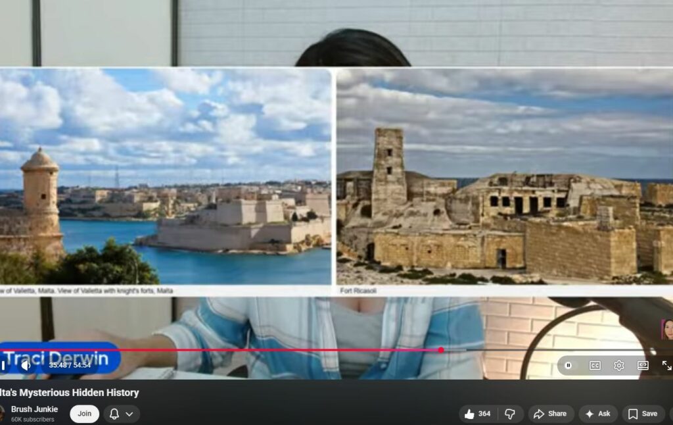Screen dimensions: 673x425
Task: Open the Ask AI assistant
Action: point(597,414)
